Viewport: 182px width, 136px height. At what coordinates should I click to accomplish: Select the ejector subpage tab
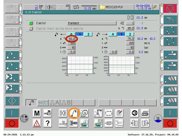click(31, 103)
